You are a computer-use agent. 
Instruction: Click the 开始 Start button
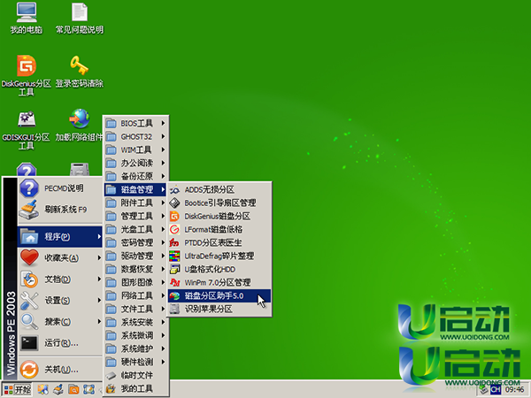point(18,389)
